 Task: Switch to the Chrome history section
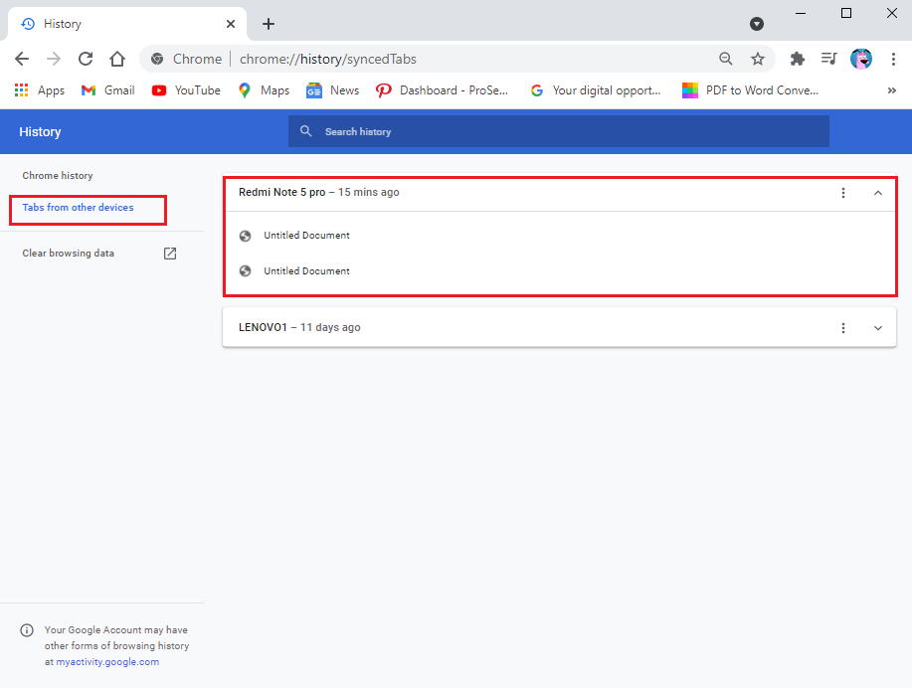click(57, 175)
